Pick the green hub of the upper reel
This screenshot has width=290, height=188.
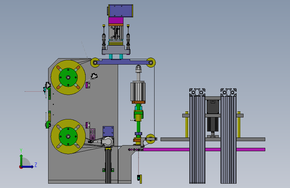tap(68, 77)
